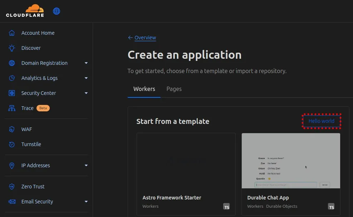
Task: Click the Email Security label
Action: [37, 202]
